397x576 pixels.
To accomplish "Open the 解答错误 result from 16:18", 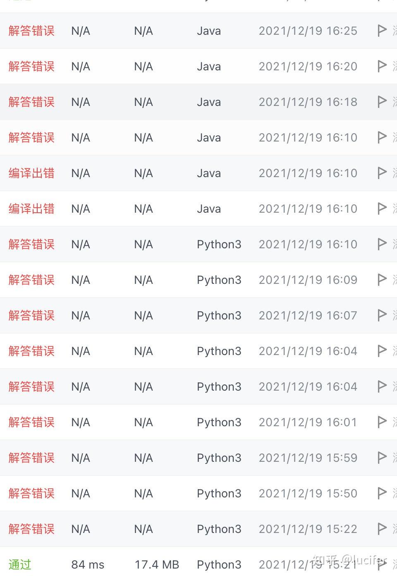I will point(31,102).
